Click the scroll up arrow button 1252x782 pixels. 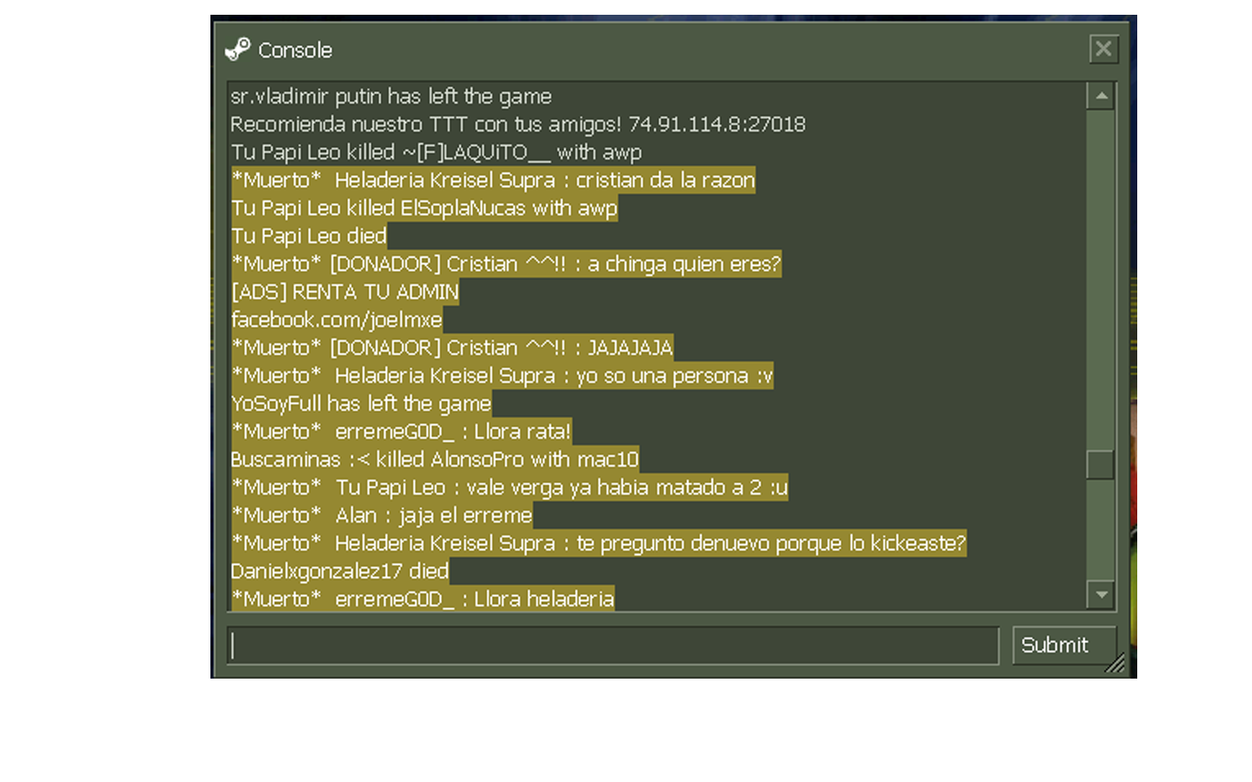tap(1101, 96)
